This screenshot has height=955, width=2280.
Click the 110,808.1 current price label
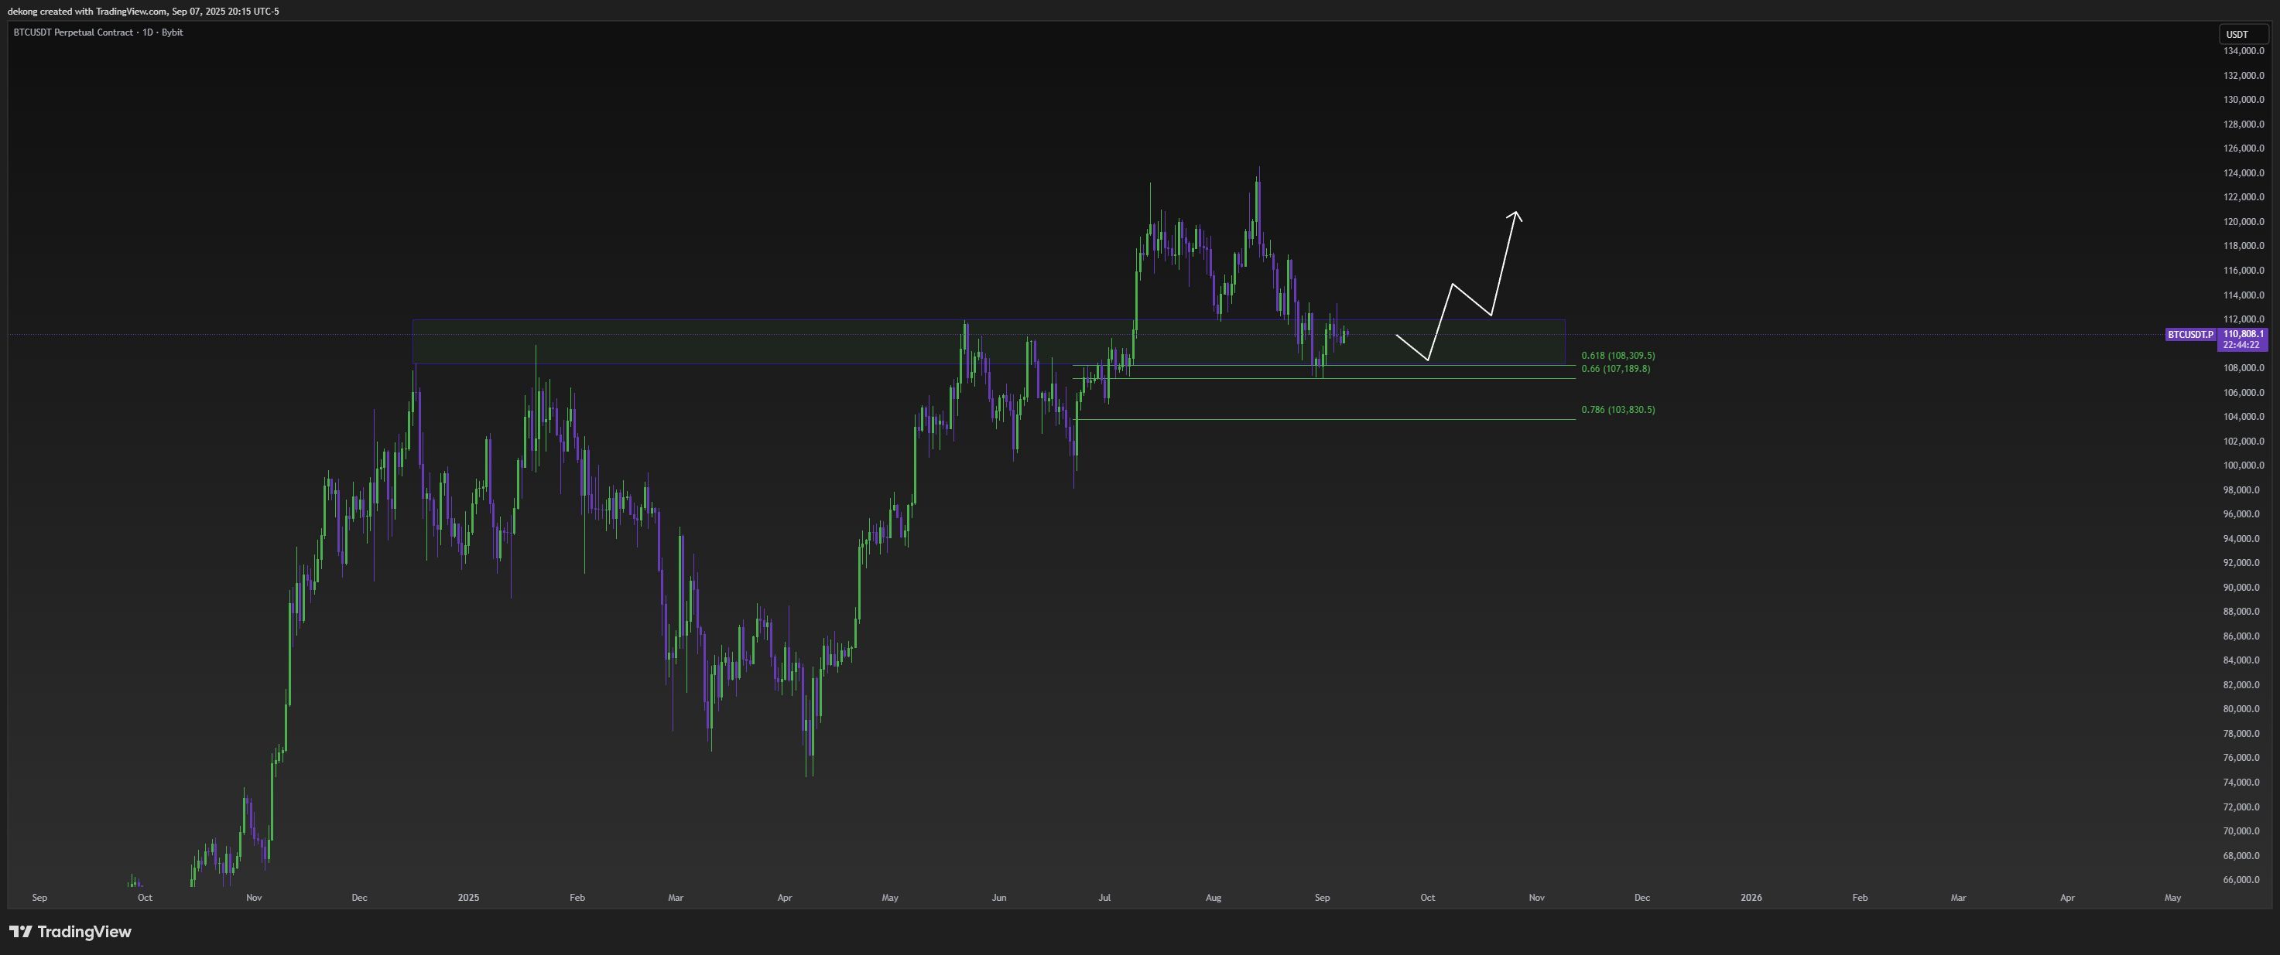coord(2244,334)
